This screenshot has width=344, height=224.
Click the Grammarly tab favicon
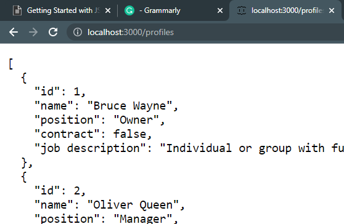coord(129,10)
